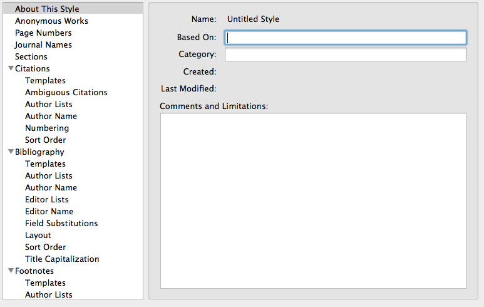Select the Sections item
Screen dimensions: 484x307
point(31,56)
